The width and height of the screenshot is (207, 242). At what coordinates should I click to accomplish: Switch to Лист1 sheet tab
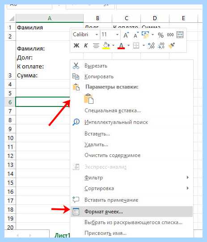[62, 235]
